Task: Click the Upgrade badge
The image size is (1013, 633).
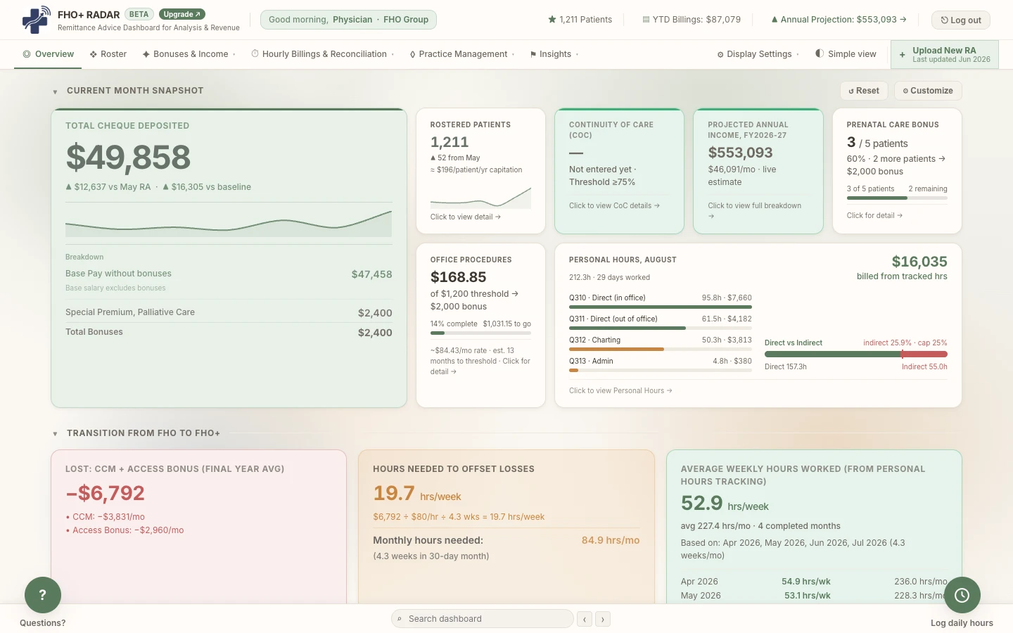Action: tap(182, 14)
